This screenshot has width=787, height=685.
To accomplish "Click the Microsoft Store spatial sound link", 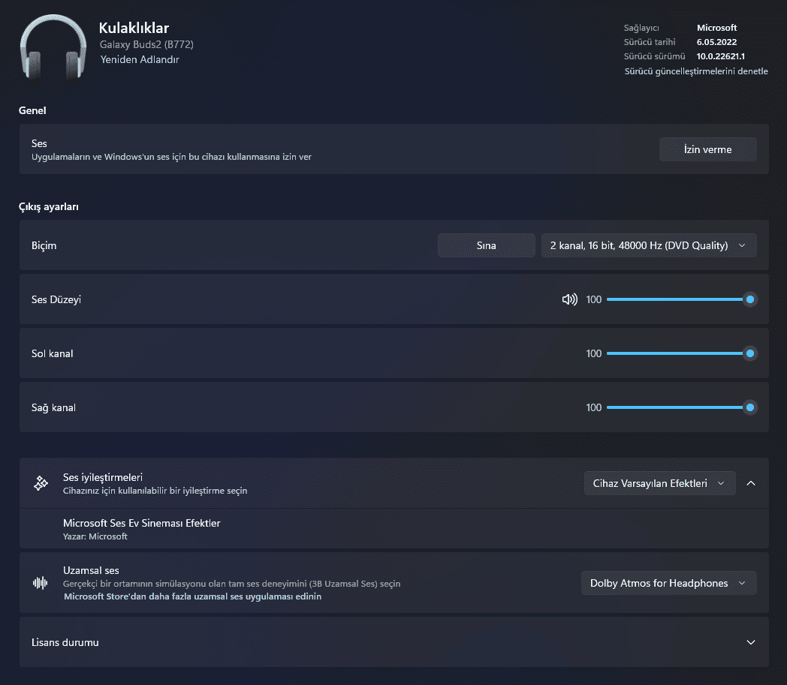I will coord(193,596).
